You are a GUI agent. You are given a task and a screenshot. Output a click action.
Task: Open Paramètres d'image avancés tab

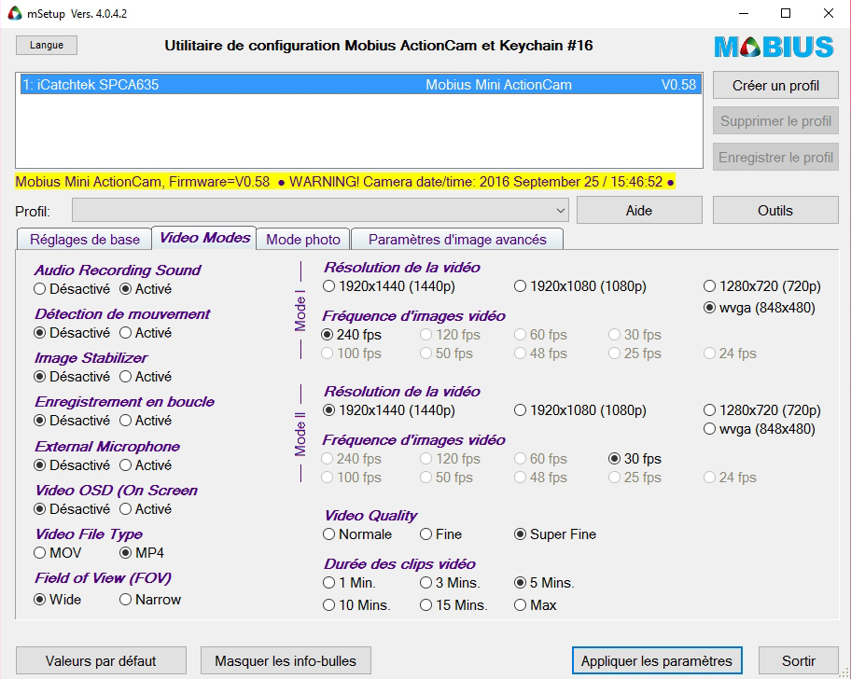click(x=457, y=239)
